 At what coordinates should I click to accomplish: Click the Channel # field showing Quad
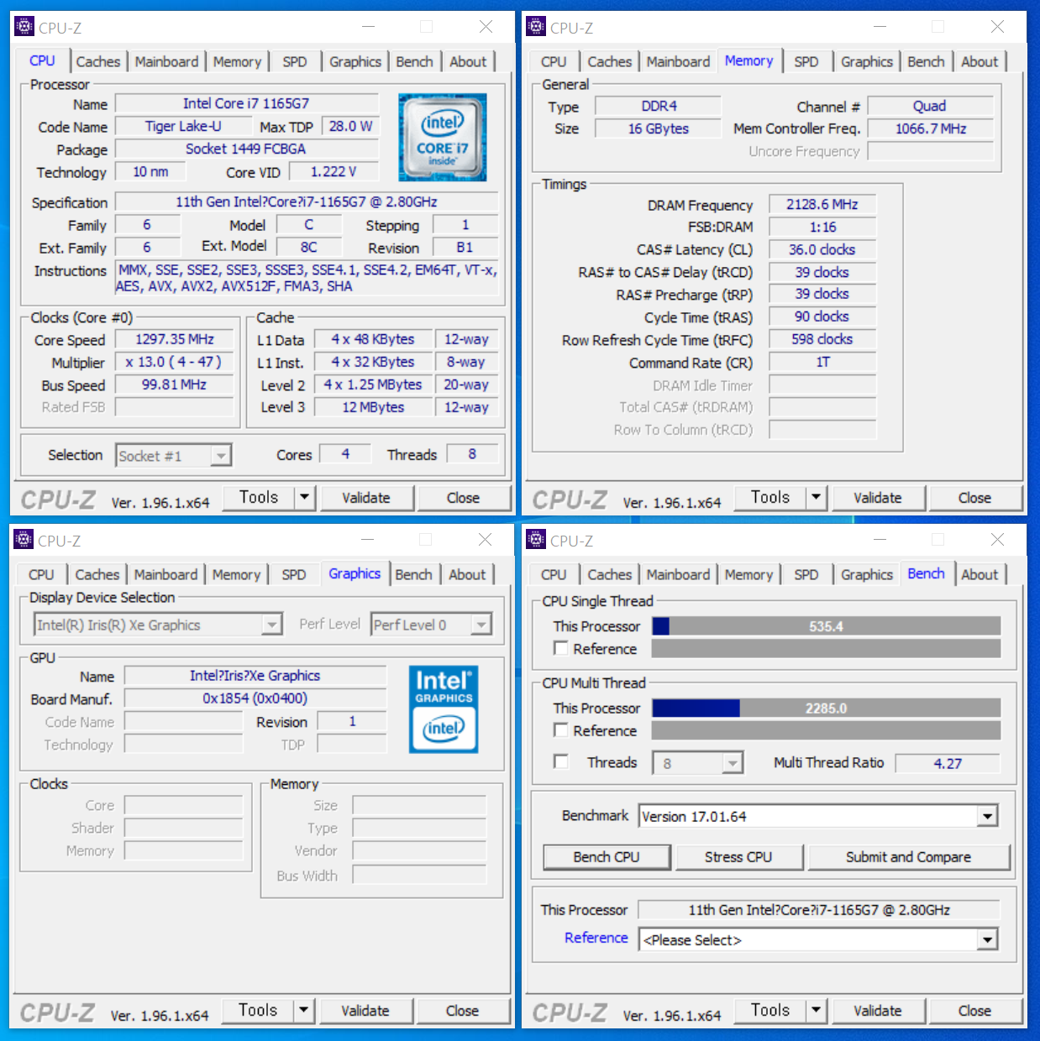click(x=929, y=106)
